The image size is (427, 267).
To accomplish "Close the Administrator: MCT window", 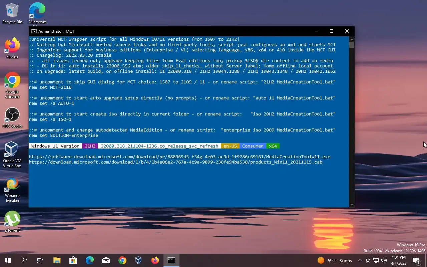I will tap(347, 31).
